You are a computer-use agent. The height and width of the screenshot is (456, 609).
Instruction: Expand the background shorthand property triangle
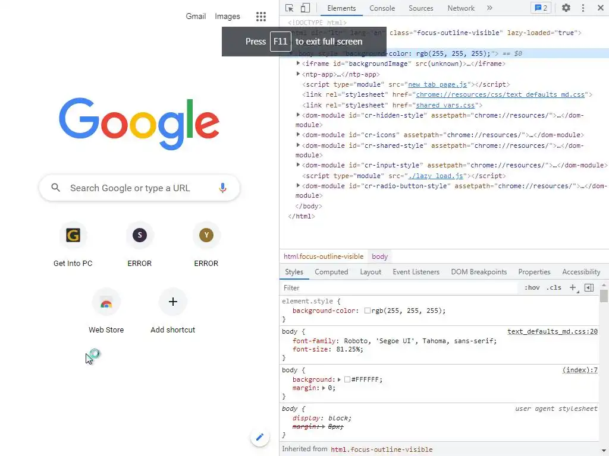[x=339, y=379]
